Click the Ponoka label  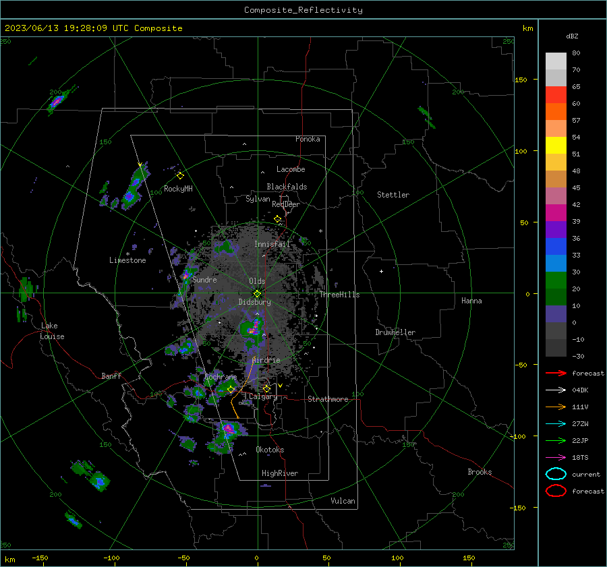click(308, 139)
